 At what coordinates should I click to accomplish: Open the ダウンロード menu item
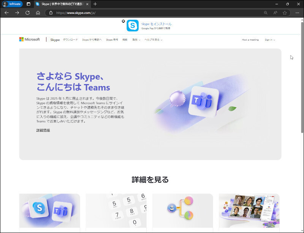coord(70,40)
